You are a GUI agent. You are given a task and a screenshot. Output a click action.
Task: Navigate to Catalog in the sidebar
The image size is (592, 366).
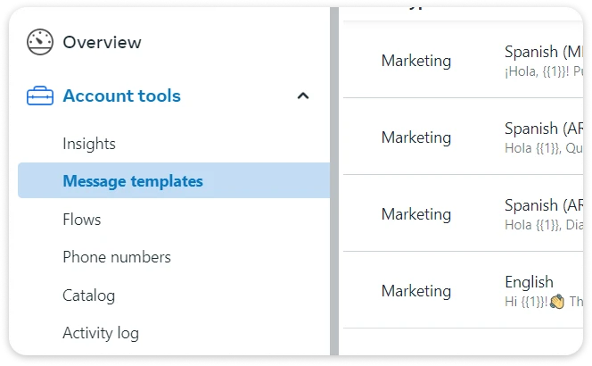point(88,295)
